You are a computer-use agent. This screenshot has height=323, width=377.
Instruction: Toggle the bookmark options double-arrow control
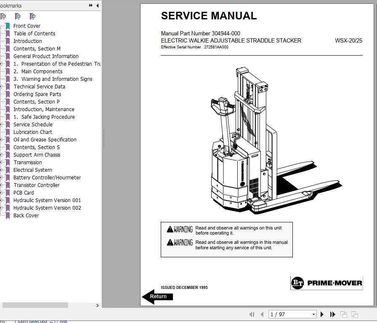tap(90, 6)
